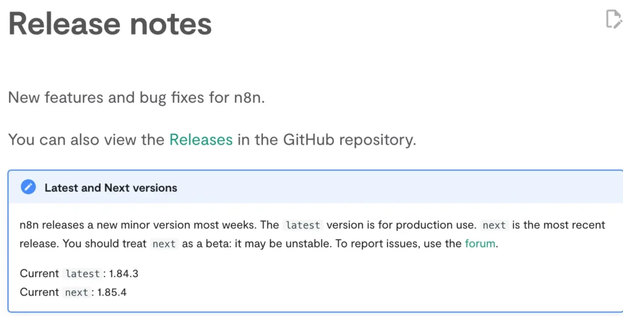Click the text "You can also view the"
The height and width of the screenshot is (316, 623).
tap(86, 139)
